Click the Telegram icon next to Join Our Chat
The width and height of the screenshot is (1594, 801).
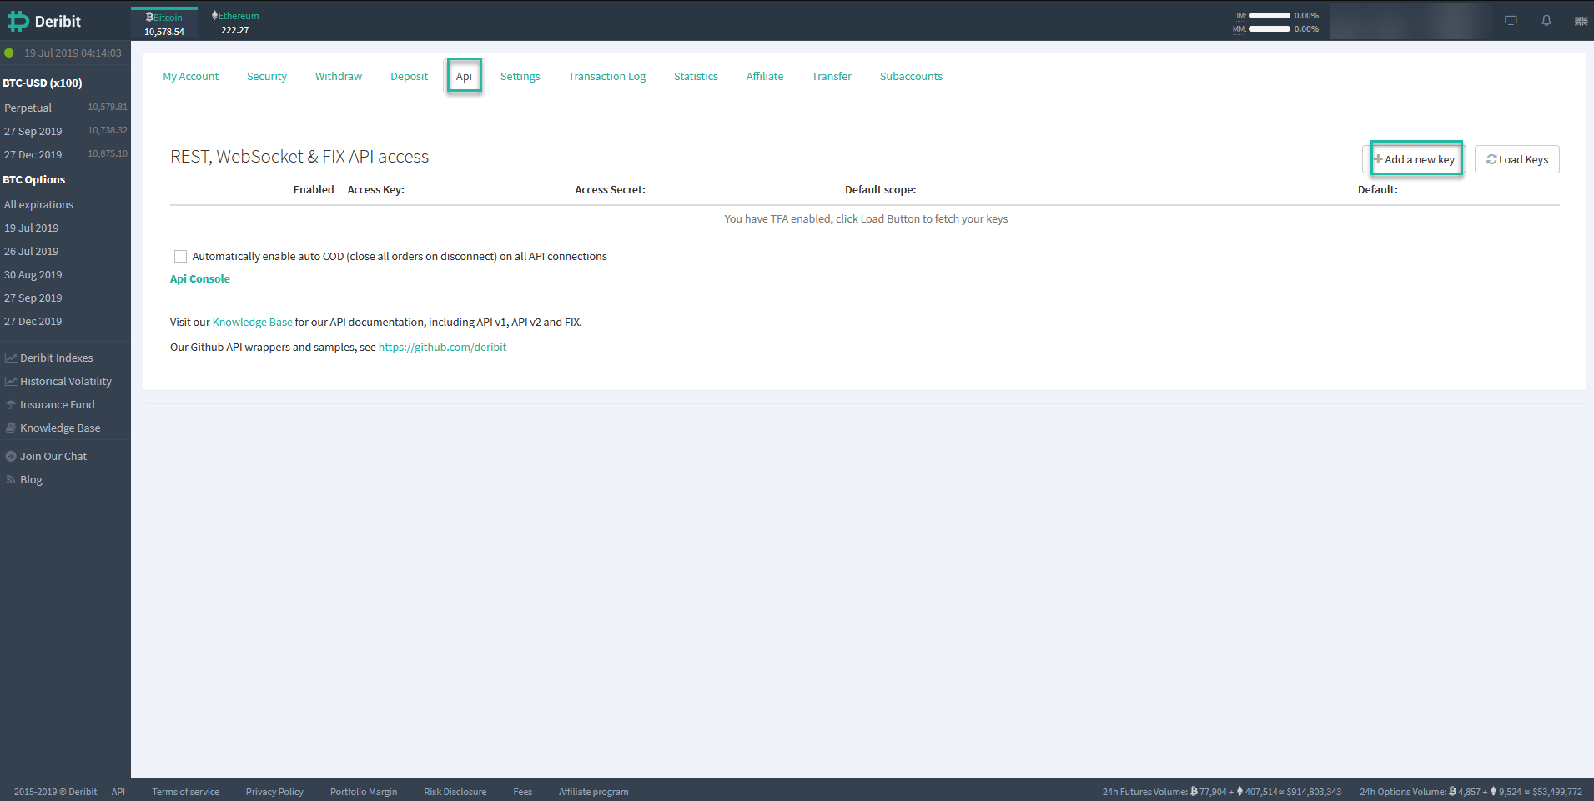(x=10, y=456)
